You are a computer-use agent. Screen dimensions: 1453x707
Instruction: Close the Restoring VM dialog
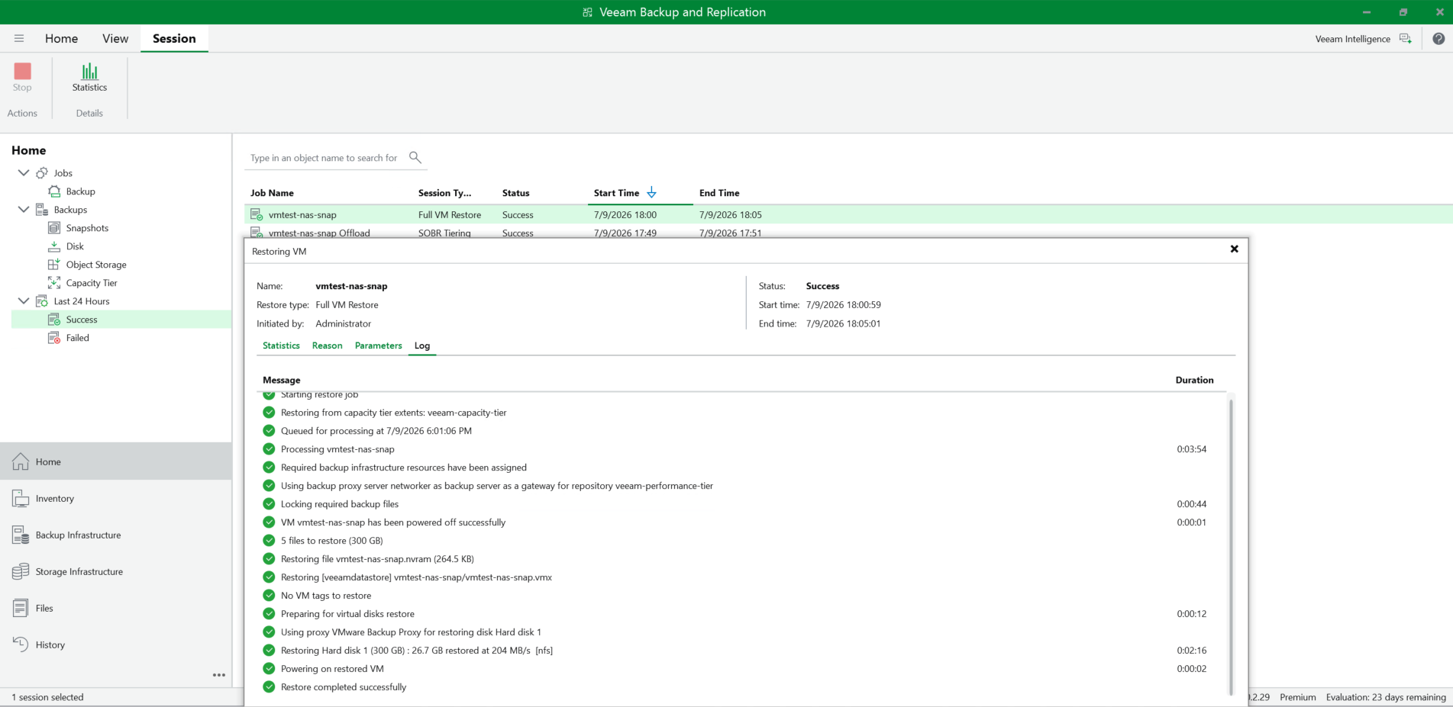pyautogui.click(x=1234, y=249)
